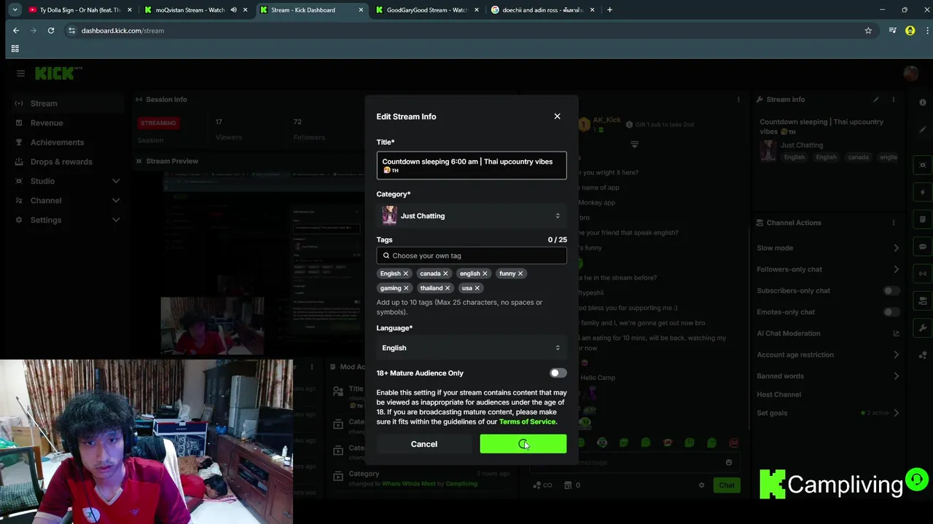Open the Channel Actions three-dot menu
Screen dimensions: 933x524
pos(894,223)
